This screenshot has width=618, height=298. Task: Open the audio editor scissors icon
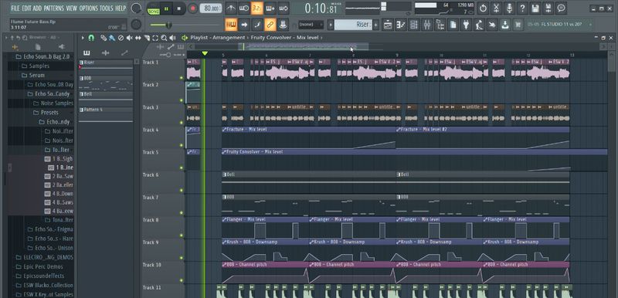[x=496, y=8]
